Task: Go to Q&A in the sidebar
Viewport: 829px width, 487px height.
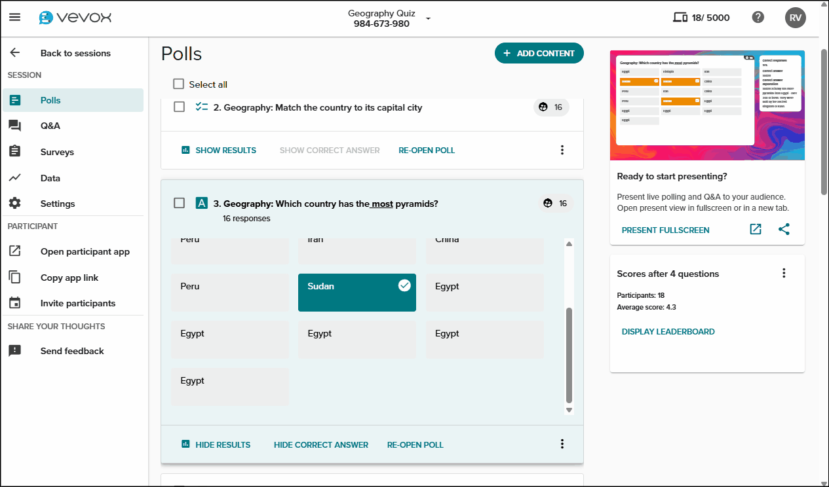Action: pos(50,126)
